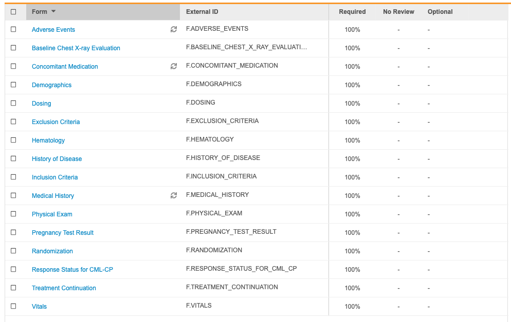Click the sync icon next to Concomitant Medication
This screenshot has width=511, height=322.
point(174,67)
